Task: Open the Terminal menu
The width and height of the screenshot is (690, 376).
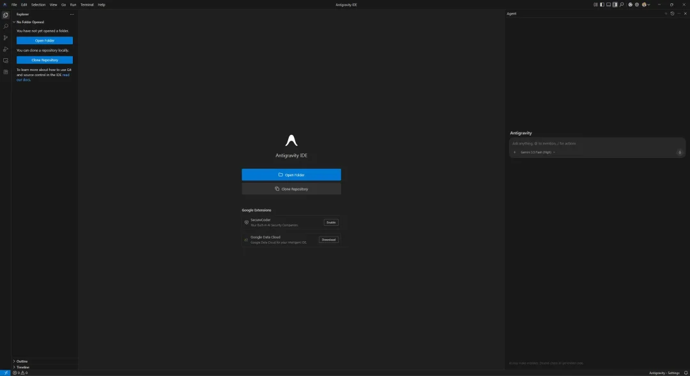Action: click(x=87, y=4)
